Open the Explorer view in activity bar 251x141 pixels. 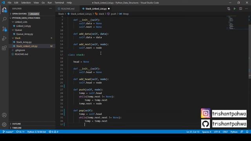click(4, 10)
